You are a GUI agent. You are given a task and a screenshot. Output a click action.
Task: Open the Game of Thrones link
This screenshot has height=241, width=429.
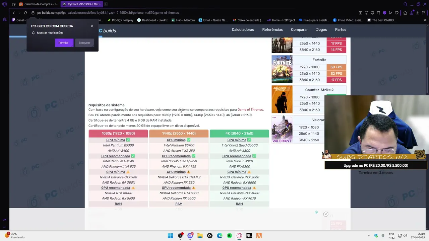pyautogui.click(x=250, y=109)
